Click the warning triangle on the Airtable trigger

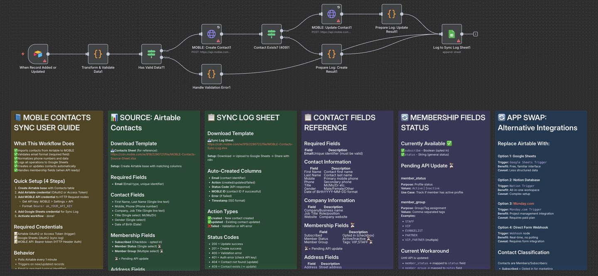click(44, 61)
